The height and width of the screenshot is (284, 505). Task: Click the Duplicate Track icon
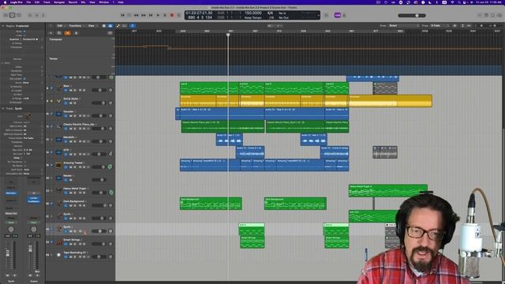pos(59,33)
